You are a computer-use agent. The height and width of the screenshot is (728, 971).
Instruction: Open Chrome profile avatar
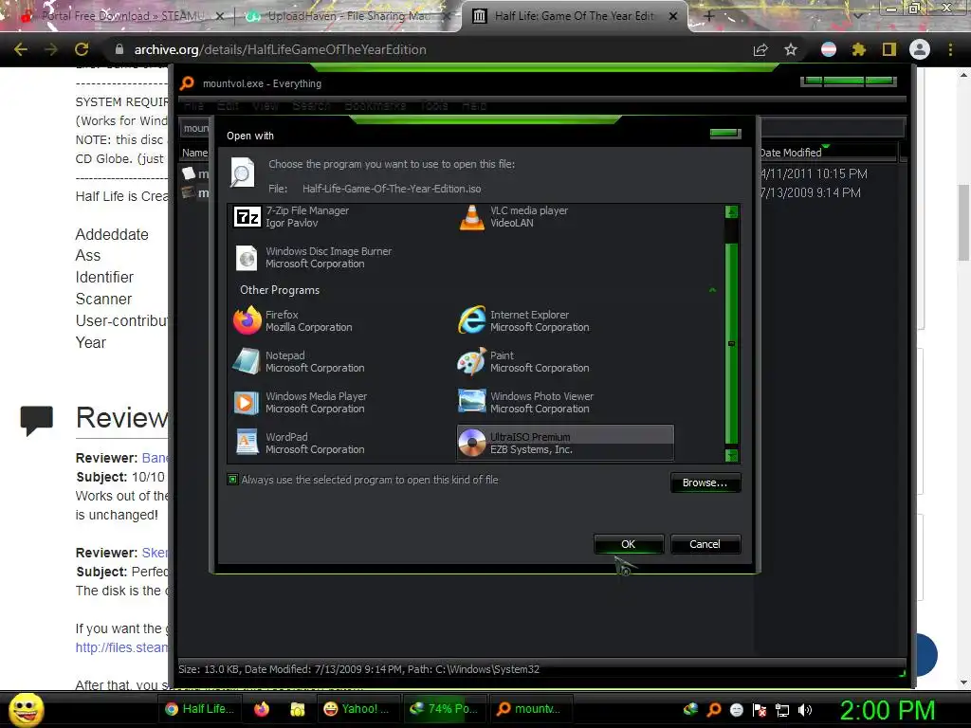[x=920, y=49]
